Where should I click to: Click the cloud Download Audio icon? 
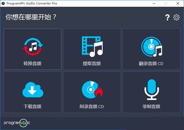coord(33,90)
